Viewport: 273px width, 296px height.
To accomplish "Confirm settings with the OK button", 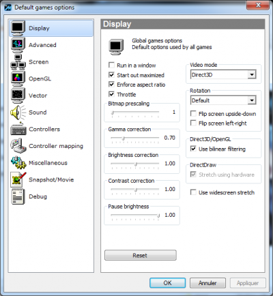I will point(168,283).
